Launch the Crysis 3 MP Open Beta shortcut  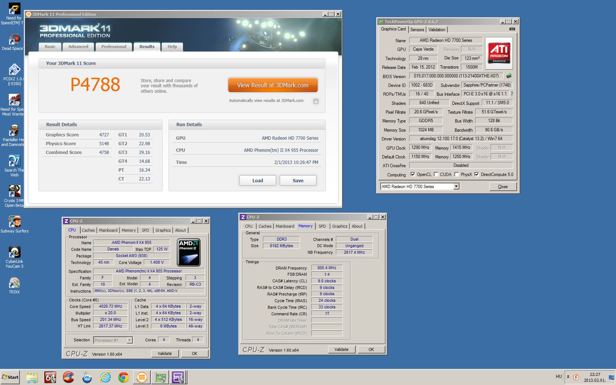[14, 197]
